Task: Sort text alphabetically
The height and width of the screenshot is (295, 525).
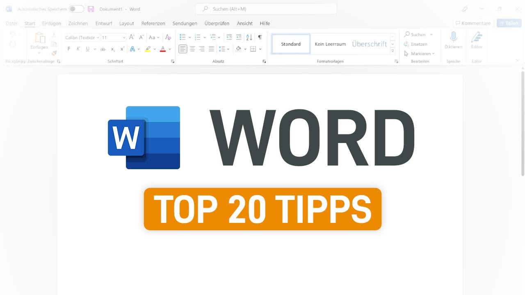Action: click(249, 37)
